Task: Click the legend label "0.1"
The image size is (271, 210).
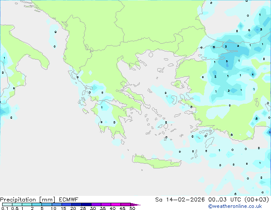Action: pyautogui.click(x=5, y=208)
